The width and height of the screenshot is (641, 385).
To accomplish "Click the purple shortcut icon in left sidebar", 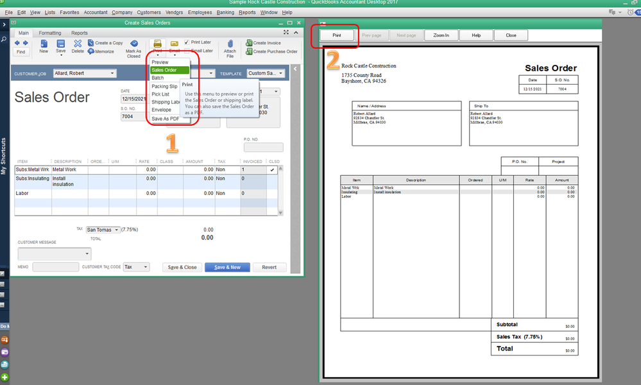I will click(x=4, y=352).
